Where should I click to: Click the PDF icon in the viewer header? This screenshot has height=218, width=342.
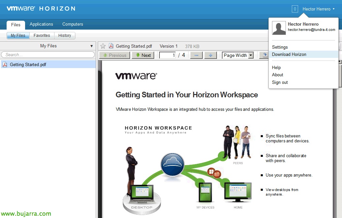click(x=111, y=46)
